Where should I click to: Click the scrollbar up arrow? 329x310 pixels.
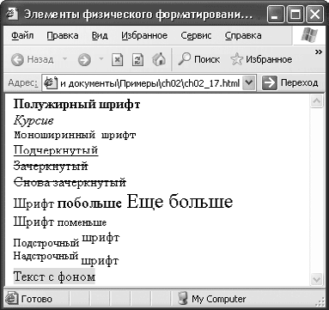pyautogui.click(x=317, y=100)
